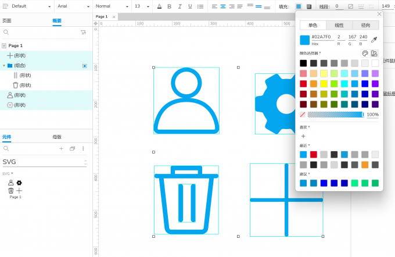This screenshot has height=257, width=395.
Task: Click the outline filter icon
Action: [x=83, y=33]
